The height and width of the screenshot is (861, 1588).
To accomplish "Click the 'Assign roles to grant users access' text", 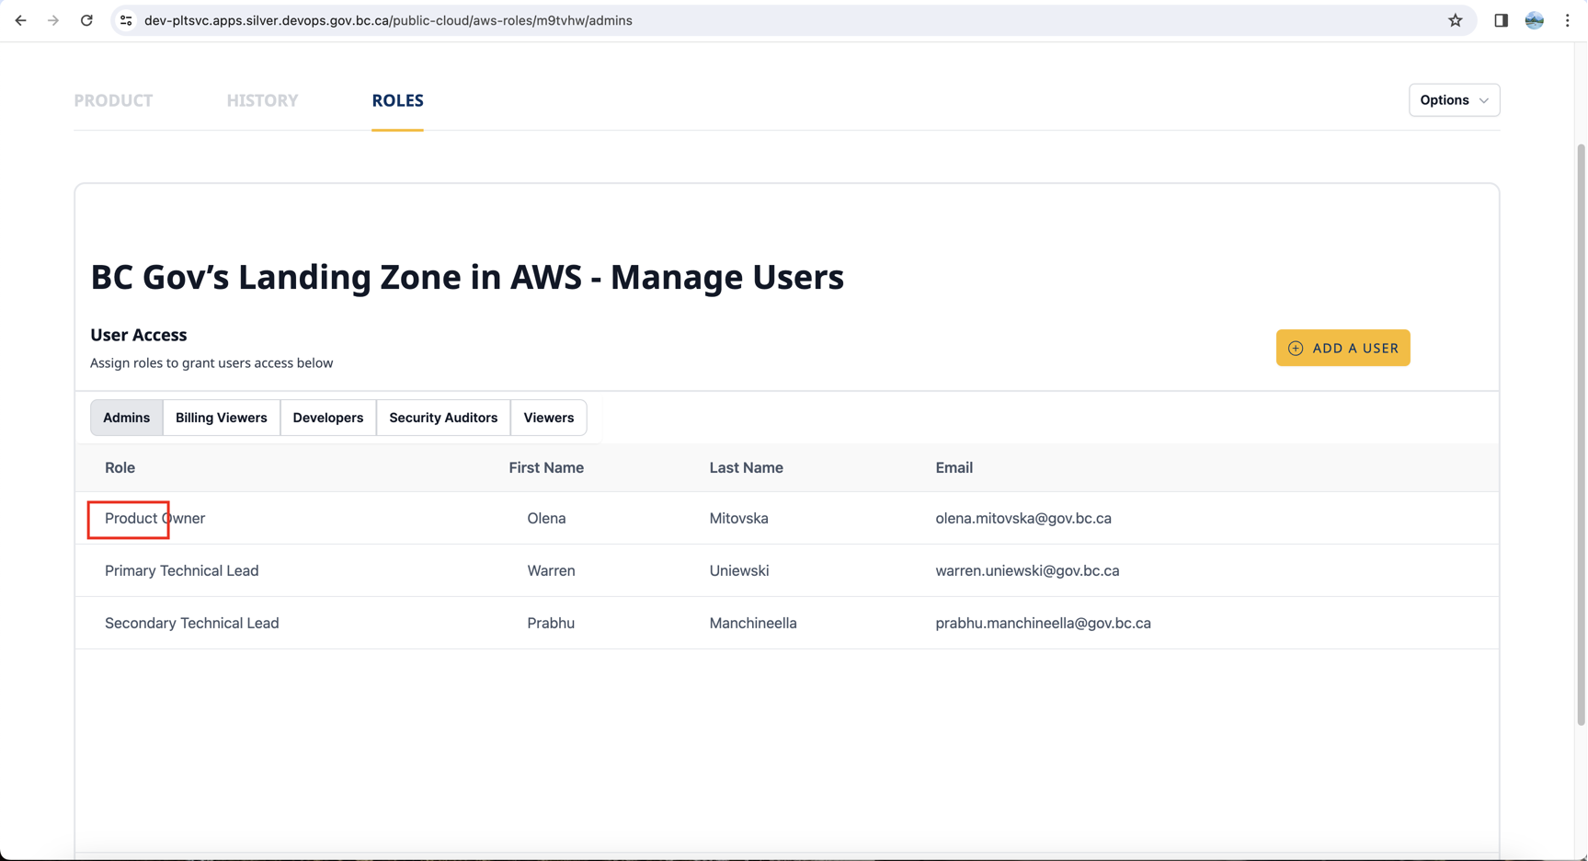I will tap(211, 362).
